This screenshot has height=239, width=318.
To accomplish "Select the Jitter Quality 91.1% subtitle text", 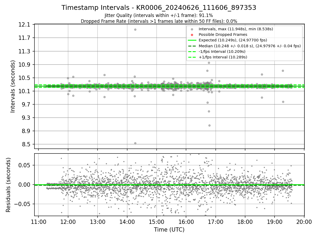I will (159, 15).
